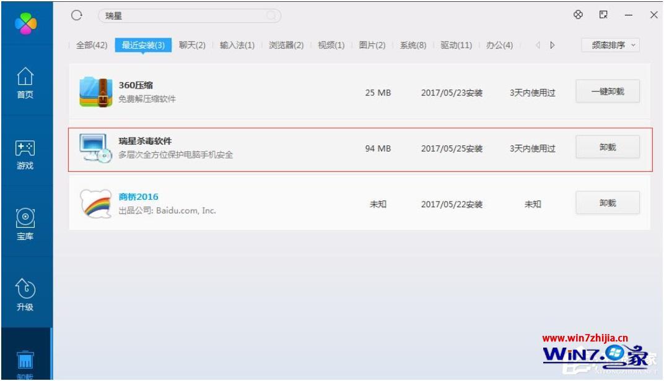
Task: Click the 瑞星杀毒软件 app icon
Action: pos(96,148)
